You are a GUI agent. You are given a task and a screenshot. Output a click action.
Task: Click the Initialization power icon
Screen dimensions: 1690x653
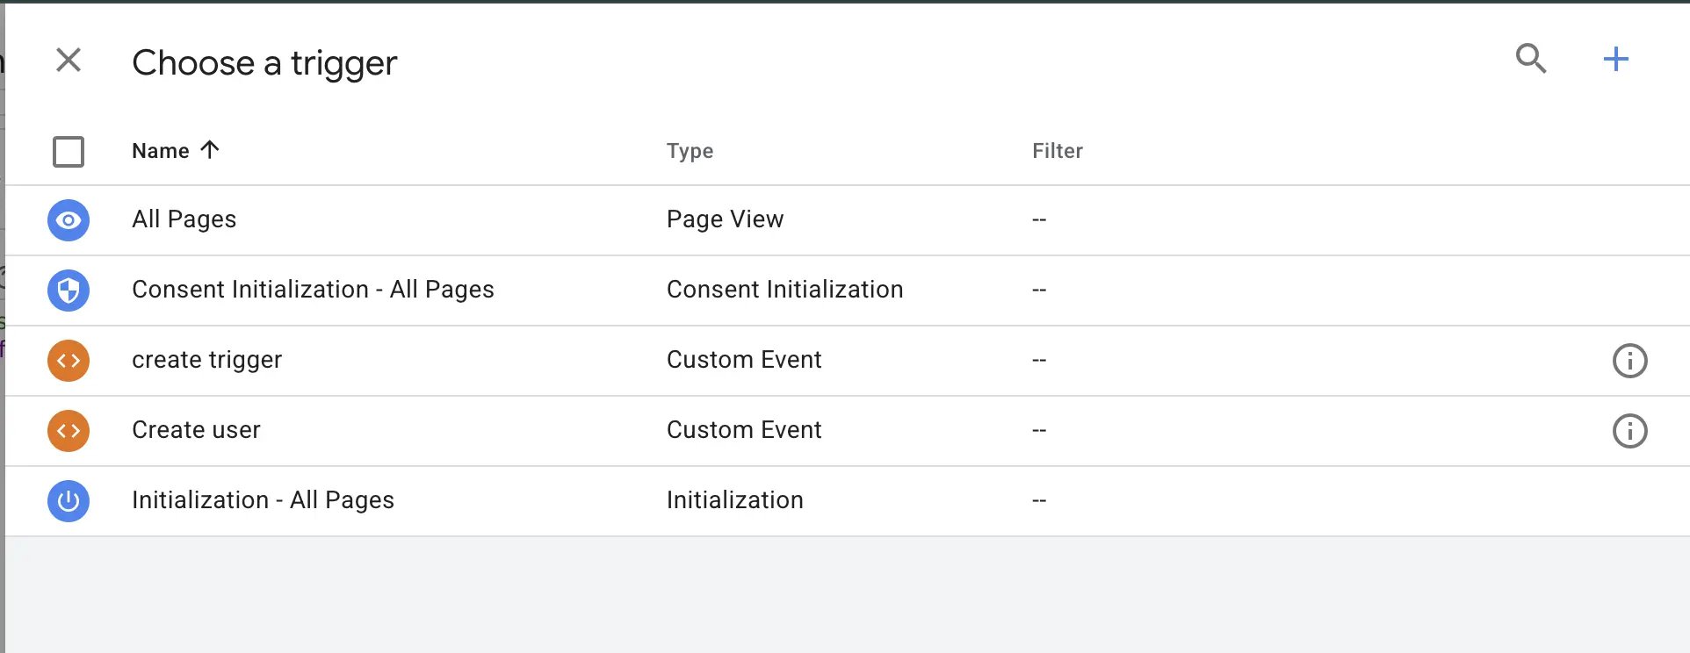[69, 501]
